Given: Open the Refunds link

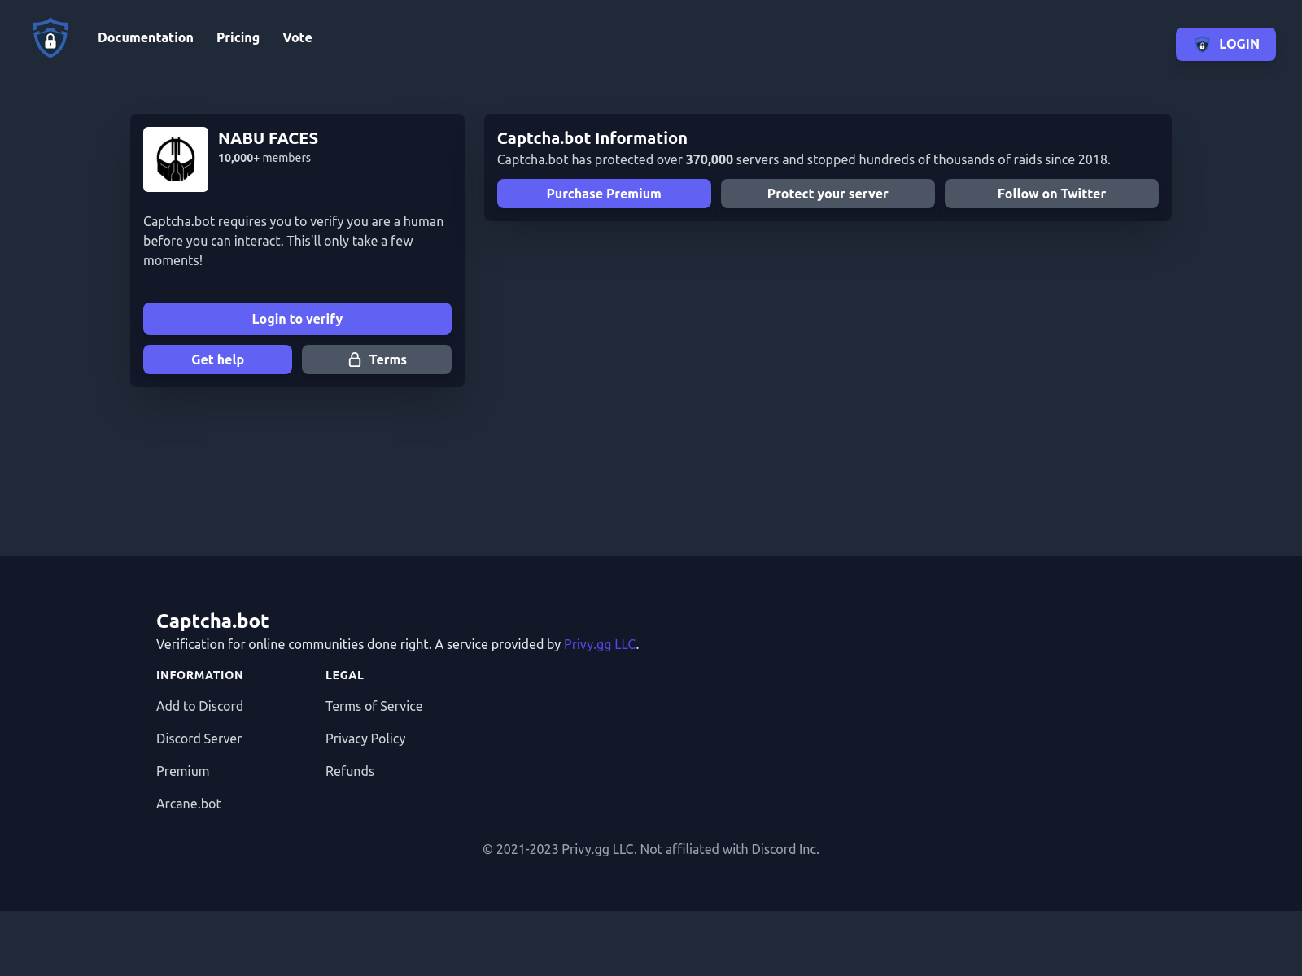Looking at the screenshot, I should 350,771.
